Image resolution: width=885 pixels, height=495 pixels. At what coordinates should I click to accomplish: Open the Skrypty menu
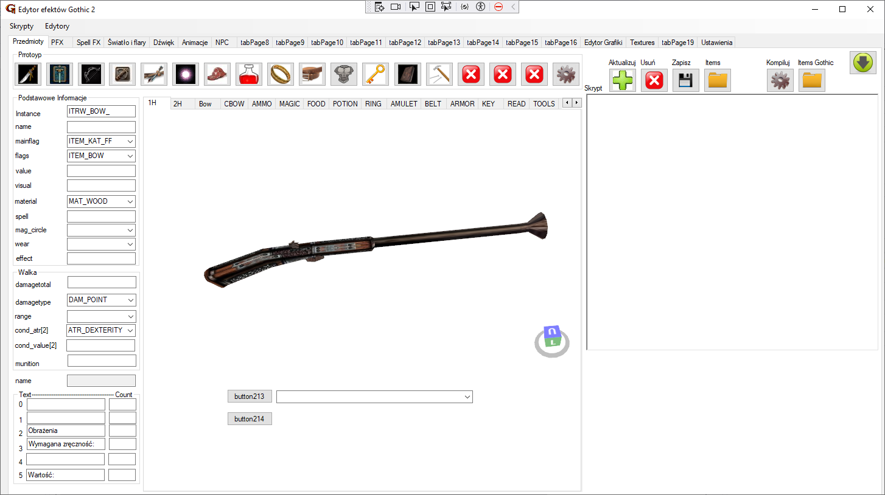coord(22,26)
